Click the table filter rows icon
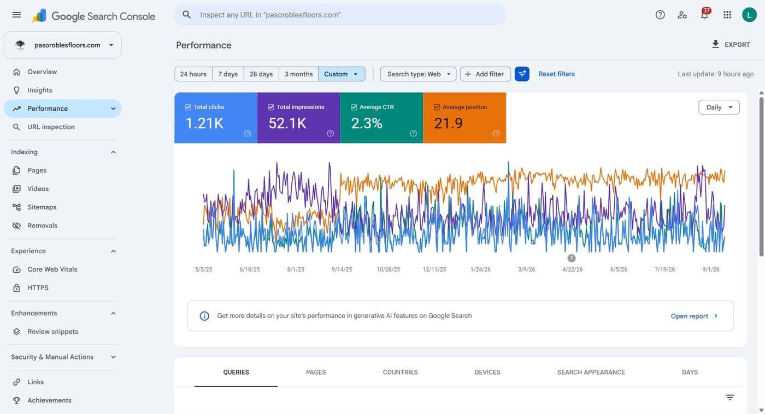The width and height of the screenshot is (765, 414). point(730,397)
